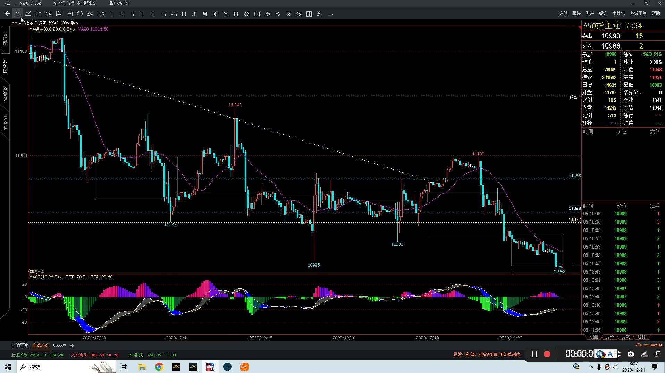This screenshot has width=665, height=373.
Task: Click the save floppy disk icon
Action: [x=69, y=14]
